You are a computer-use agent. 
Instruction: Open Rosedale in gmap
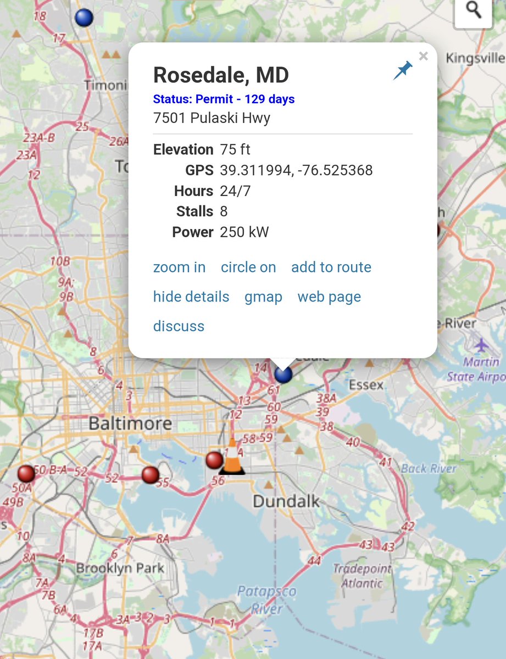264,297
